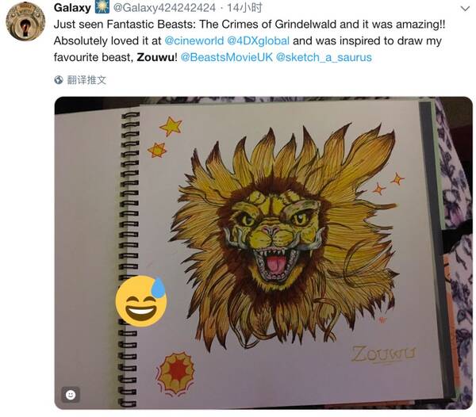Click the bold Zouwu keyword in tweet

coord(155,57)
